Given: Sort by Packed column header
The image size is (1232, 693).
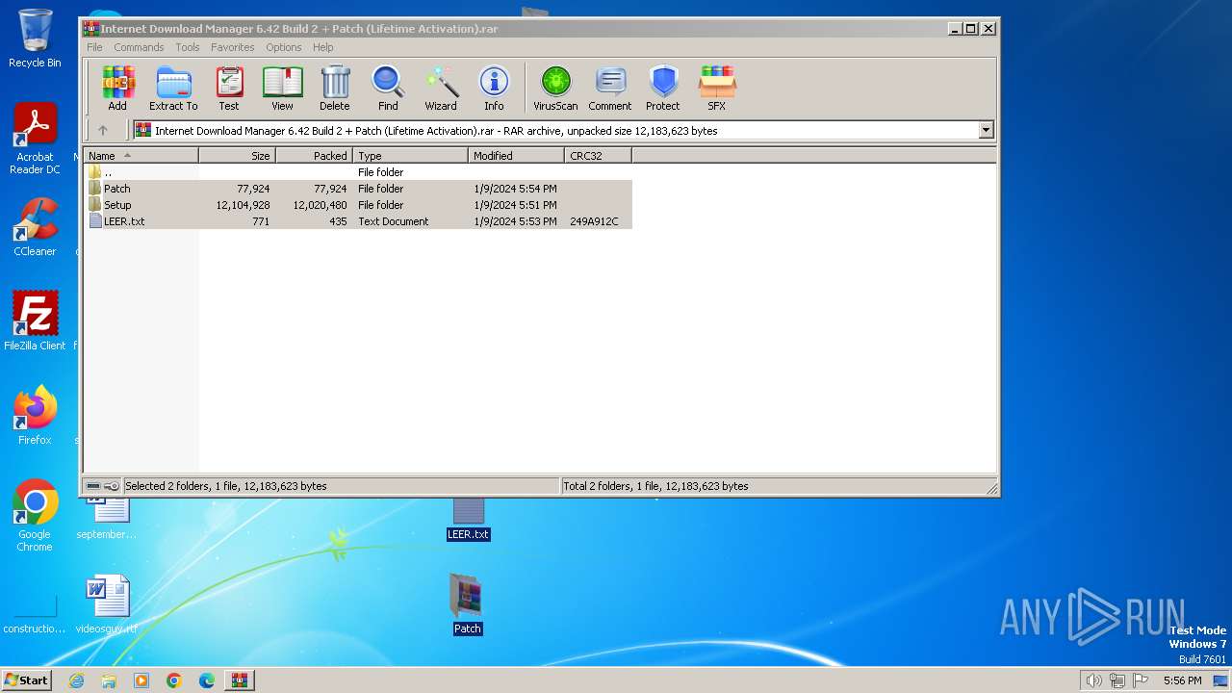Looking at the screenshot, I should pos(315,155).
